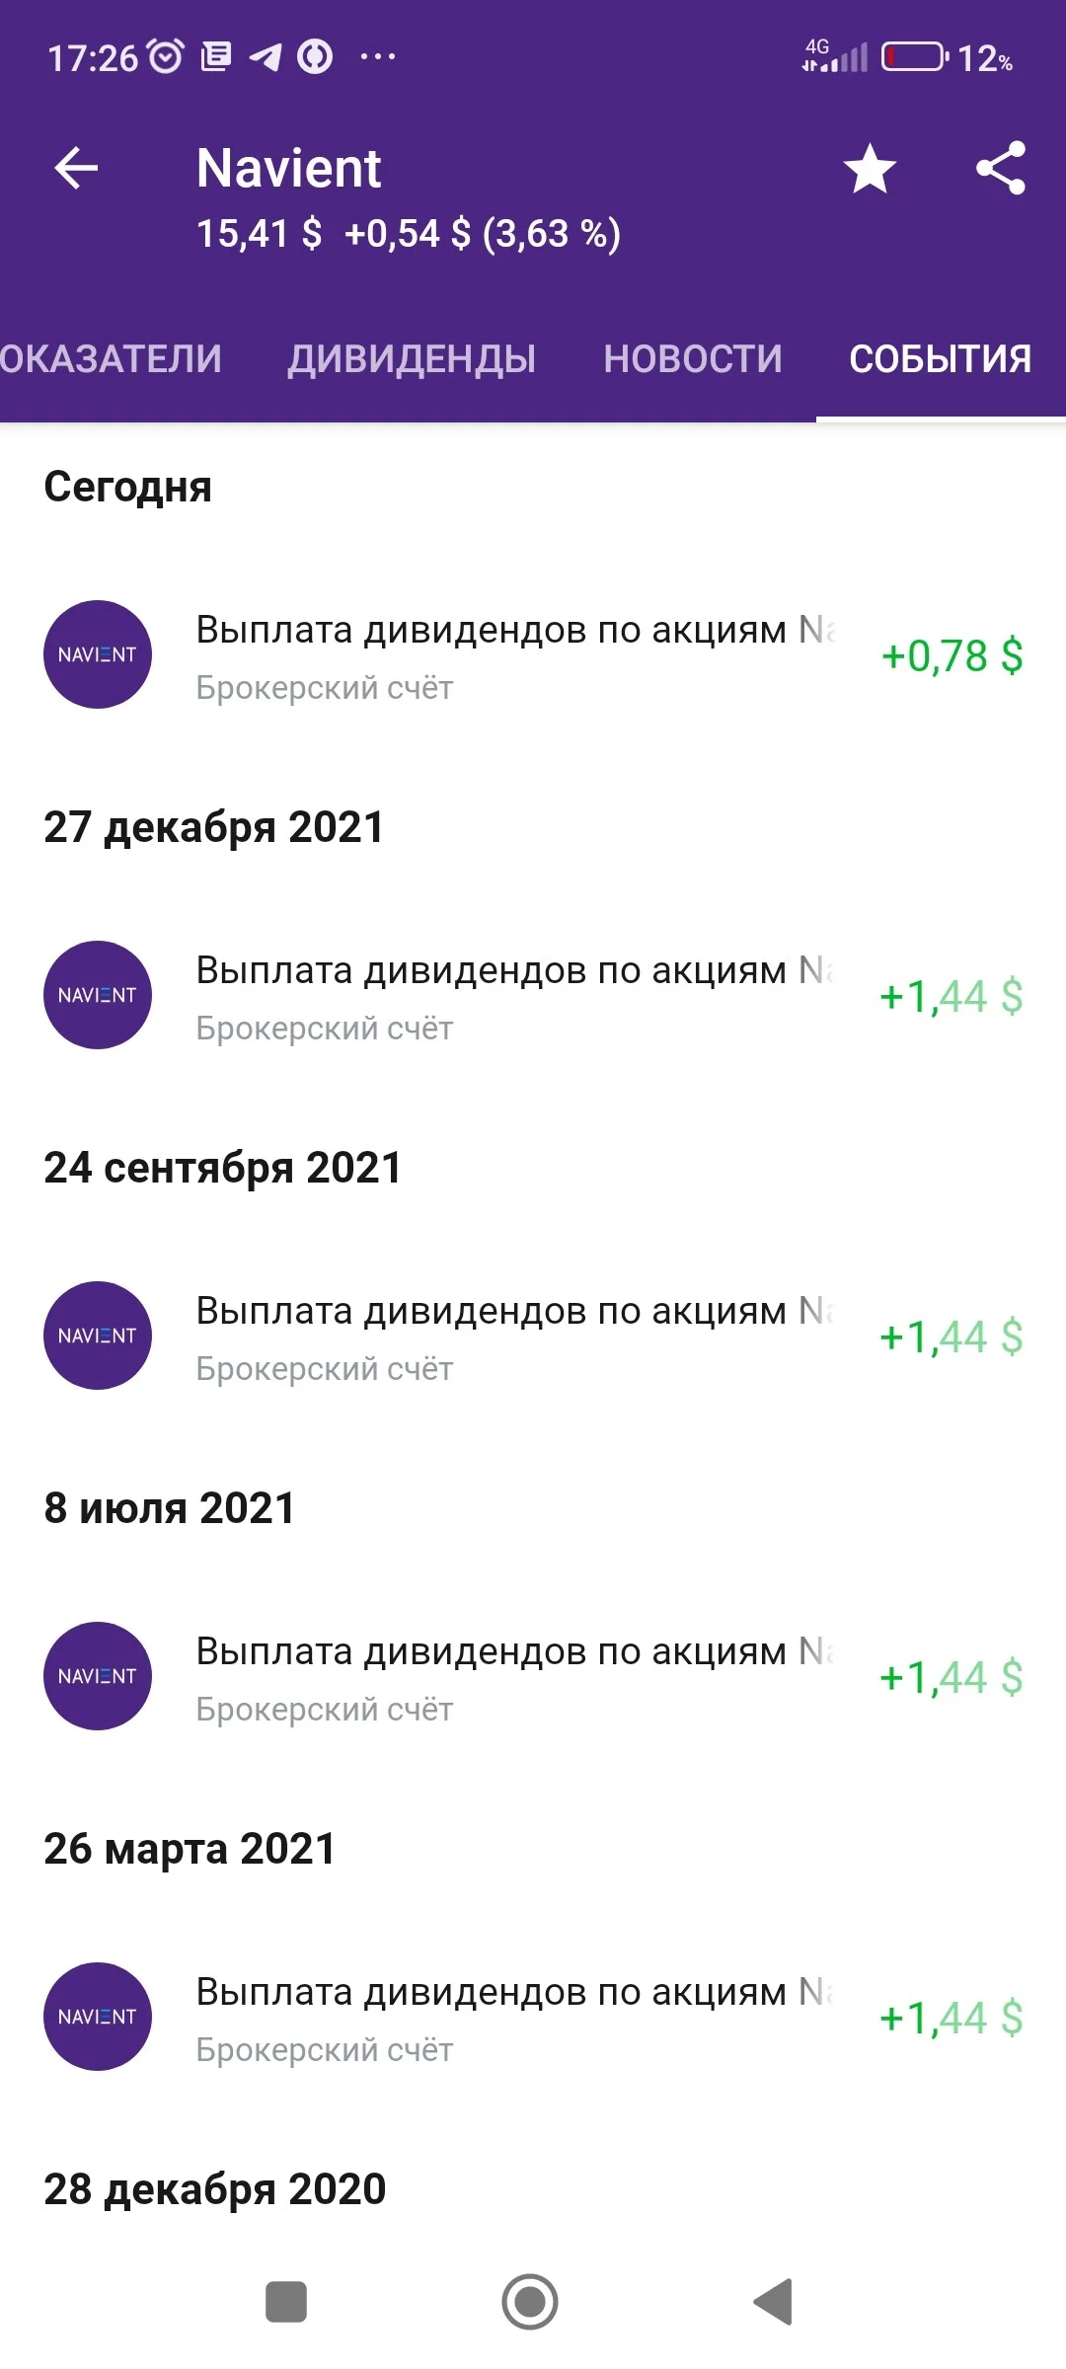
Task: Tap Navient logo in today's dividend entry
Action: (x=98, y=654)
